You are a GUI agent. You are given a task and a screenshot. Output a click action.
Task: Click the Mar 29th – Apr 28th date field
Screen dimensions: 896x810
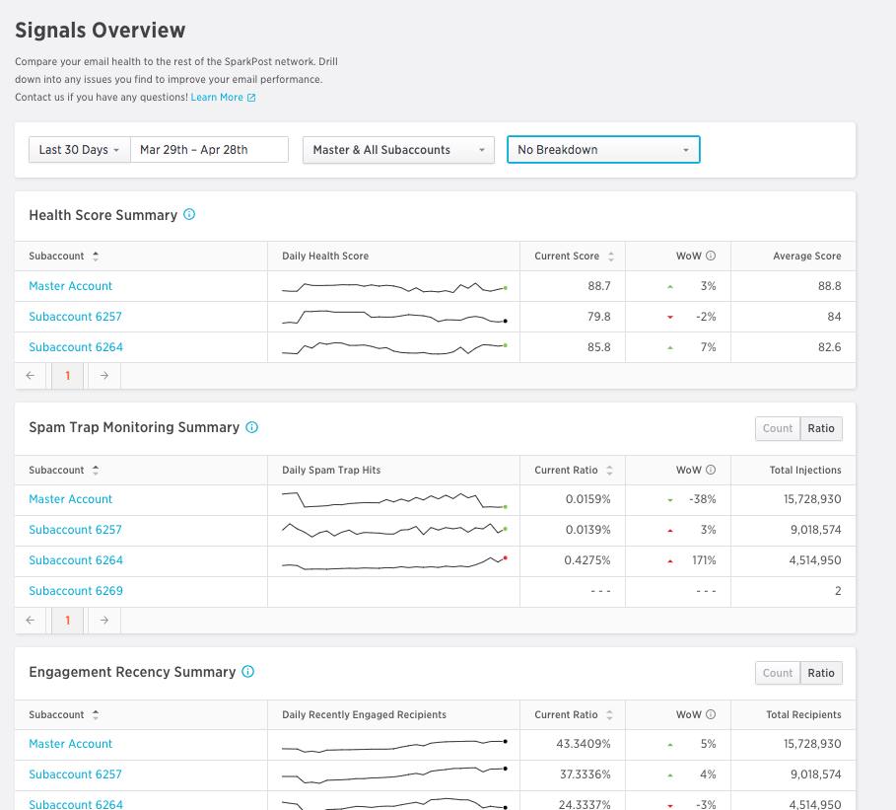pyautogui.click(x=209, y=150)
